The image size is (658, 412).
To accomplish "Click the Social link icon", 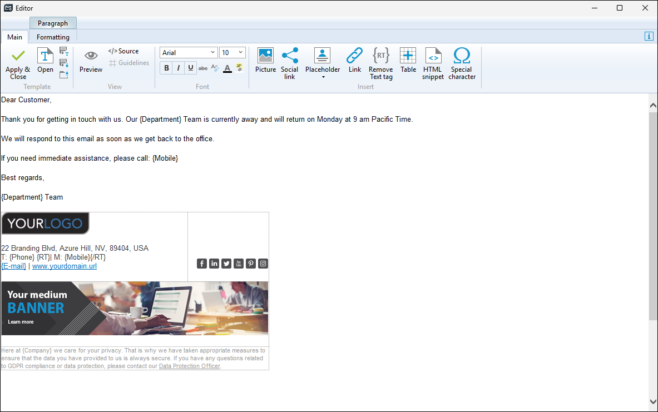I will click(289, 56).
